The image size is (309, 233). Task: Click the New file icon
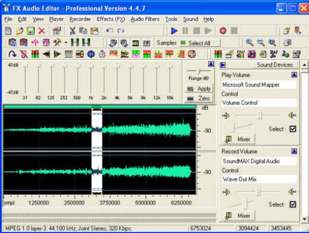click(8, 31)
